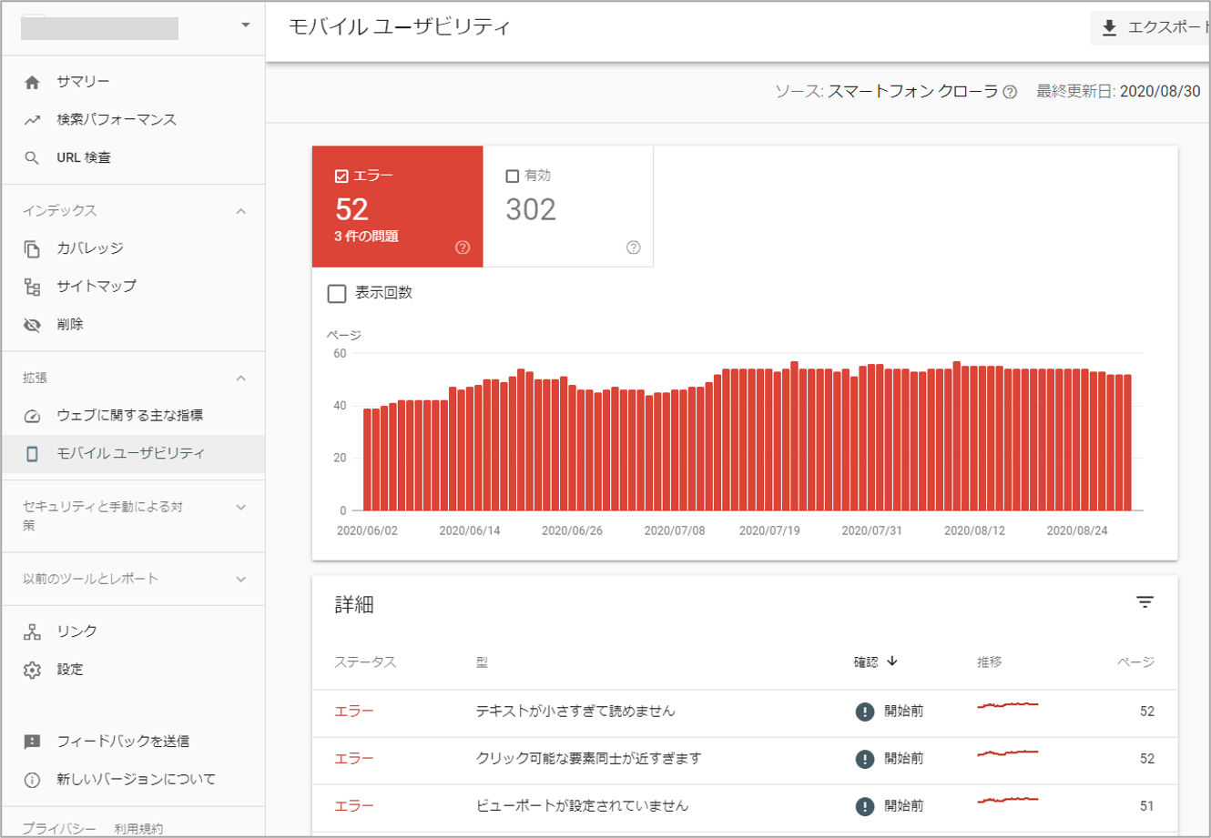Click the warning icon in ビューポート row
Image resolution: width=1211 pixels, height=838 pixels.
tap(865, 806)
